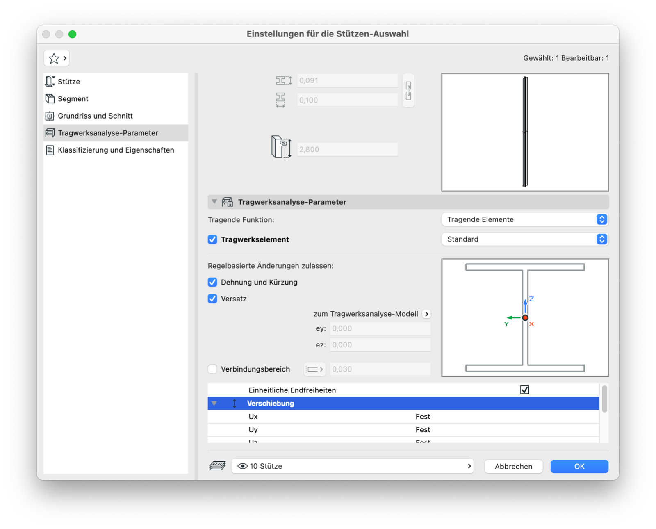Viewport: 656px width, 529px height.
Task: Click the 0,100 profile width field
Action: click(347, 100)
